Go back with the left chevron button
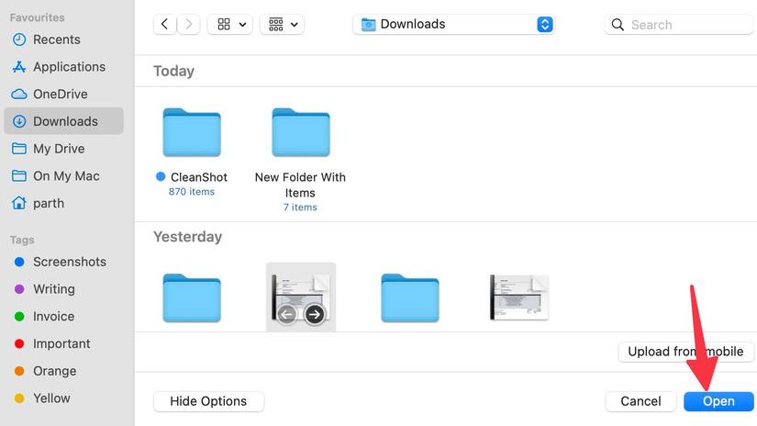Viewport: 757px width, 426px height. click(x=164, y=24)
